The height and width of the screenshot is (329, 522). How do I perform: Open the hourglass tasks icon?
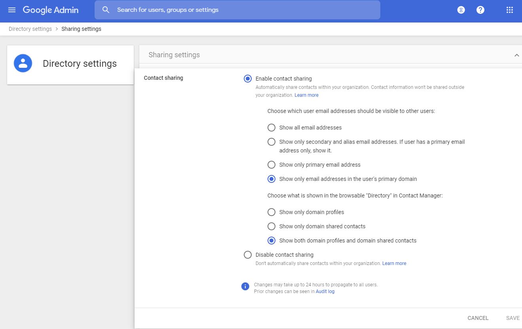(461, 10)
